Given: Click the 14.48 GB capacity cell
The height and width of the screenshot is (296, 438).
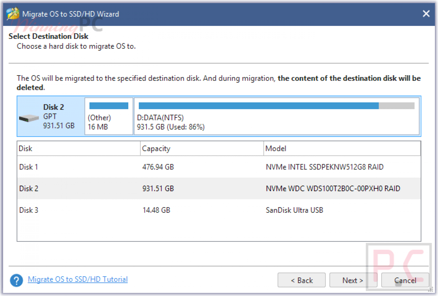Looking at the screenshot, I should coord(156,210).
